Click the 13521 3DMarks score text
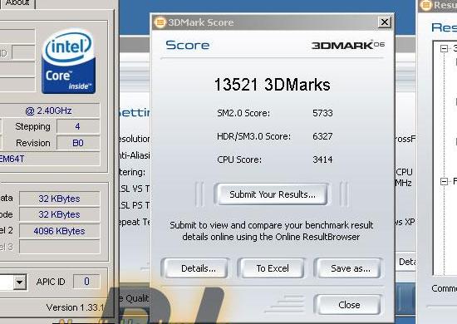This screenshot has height=324, width=457. click(273, 85)
